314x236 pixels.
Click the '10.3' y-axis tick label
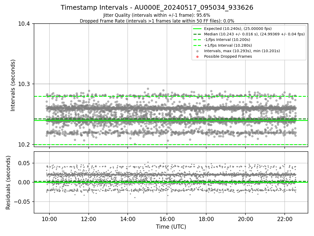(24, 84)
